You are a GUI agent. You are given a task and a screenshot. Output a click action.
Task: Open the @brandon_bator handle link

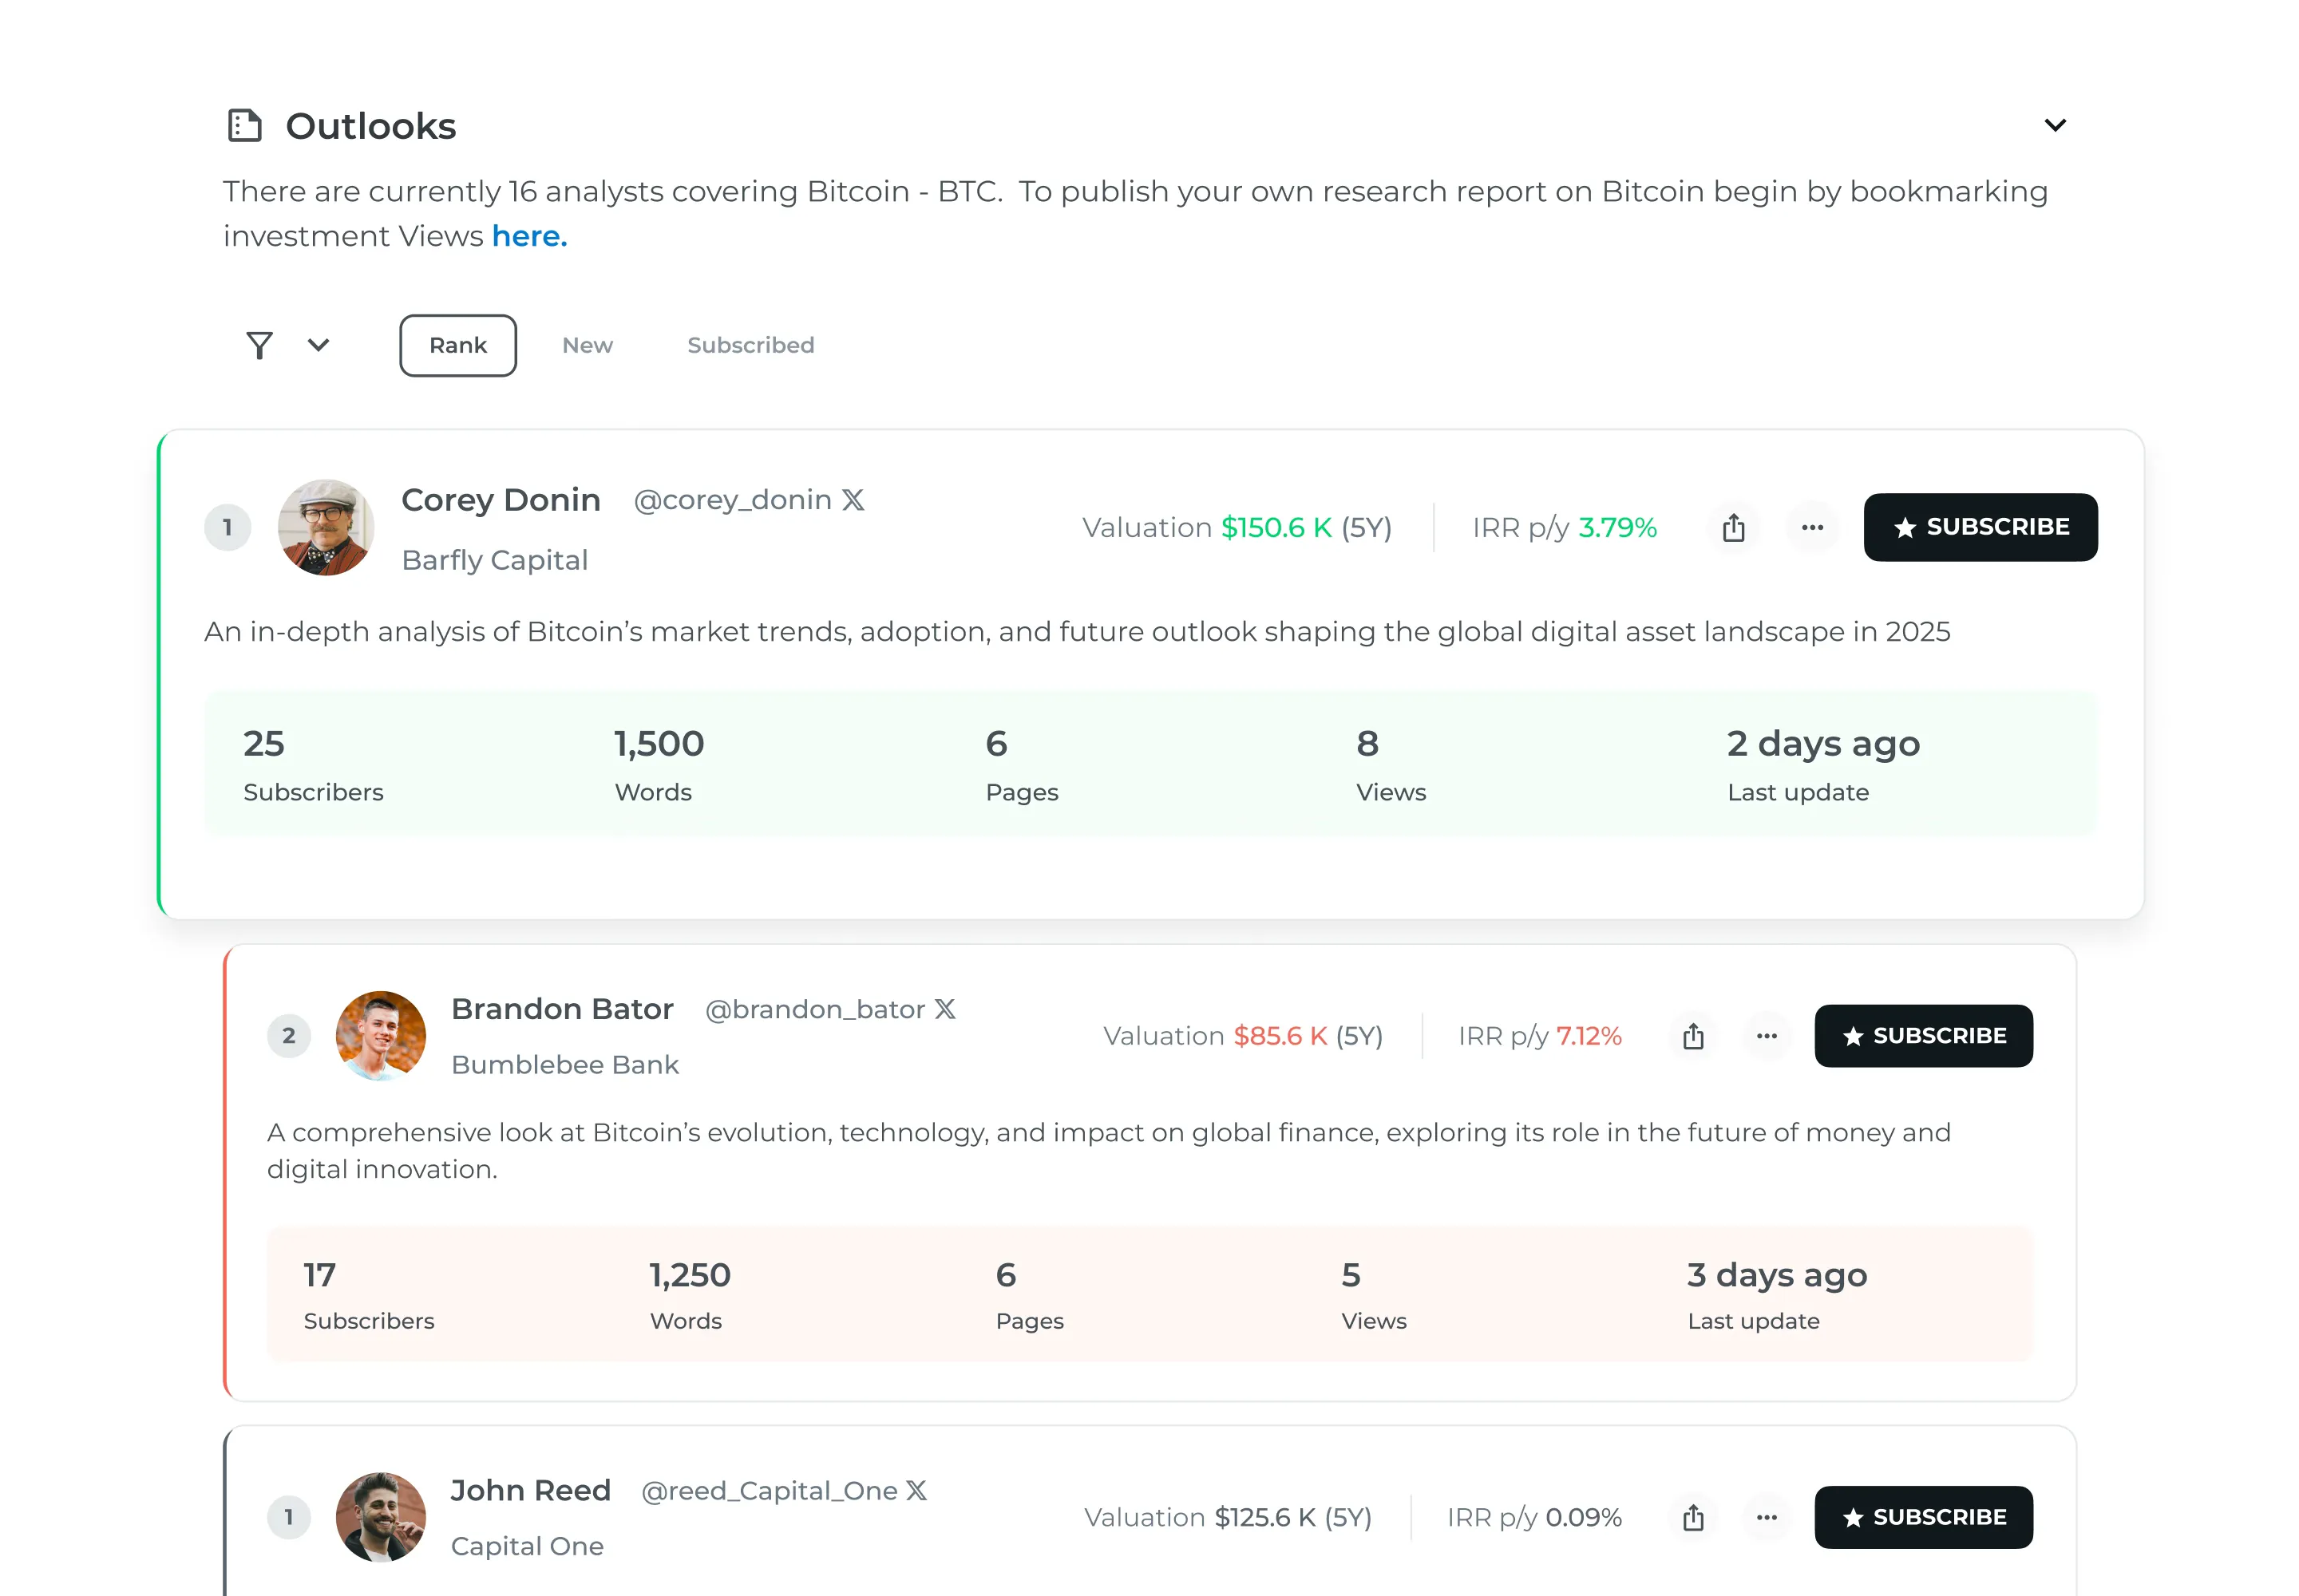pyautogui.click(x=815, y=1010)
